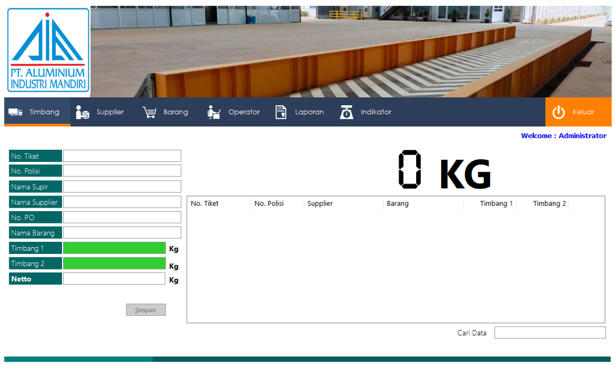
Task: Click the truck icon beside Timbang
Action: click(x=16, y=112)
